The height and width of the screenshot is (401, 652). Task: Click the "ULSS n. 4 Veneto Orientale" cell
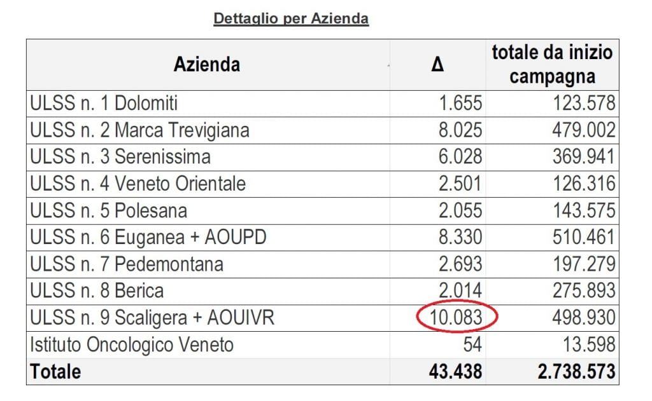[138, 184]
